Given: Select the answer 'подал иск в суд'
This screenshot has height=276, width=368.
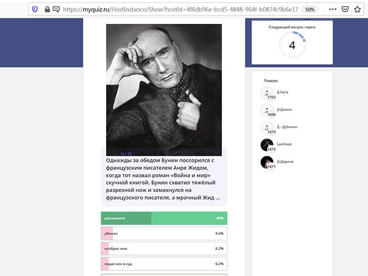Looking at the screenshot, I should (164, 264).
